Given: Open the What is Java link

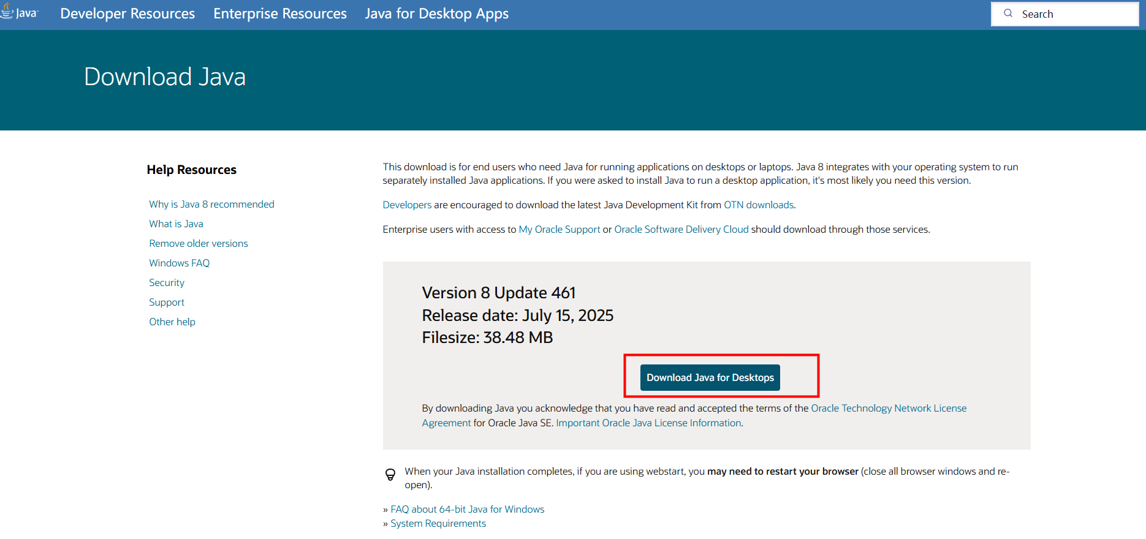Looking at the screenshot, I should (x=176, y=224).
